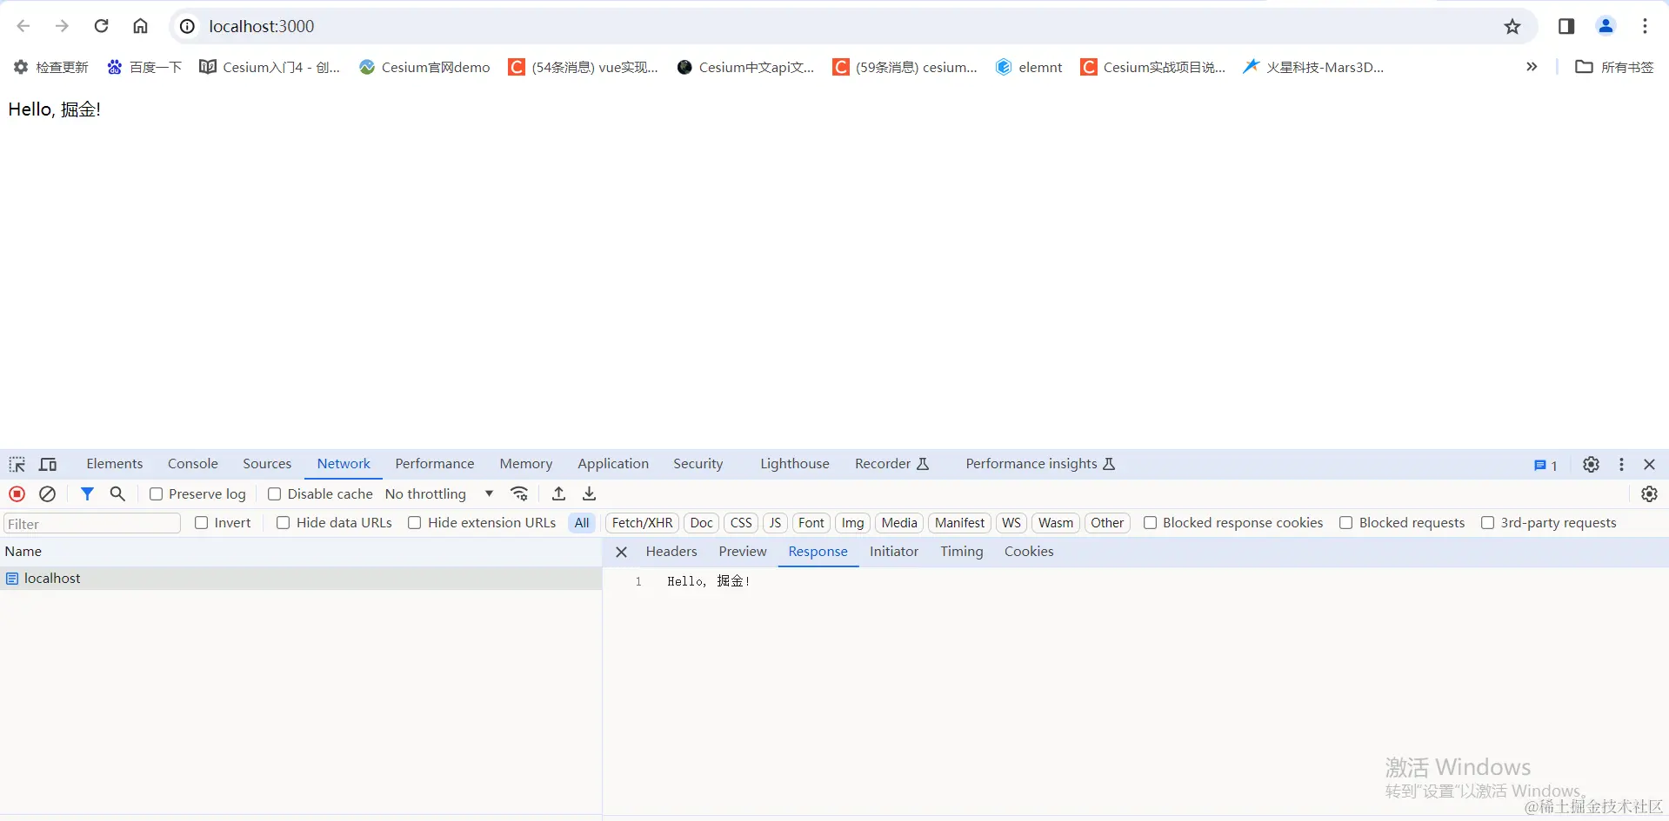Open the 所有书签 bookmarks folder

[1614, 67]
